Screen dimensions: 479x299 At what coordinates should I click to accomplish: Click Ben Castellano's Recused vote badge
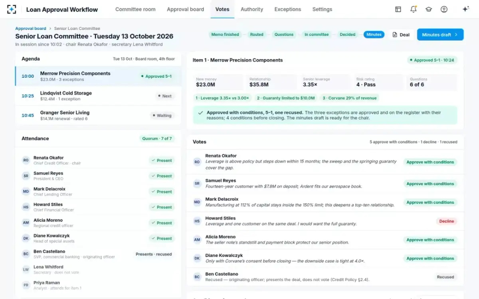point(445,277)
